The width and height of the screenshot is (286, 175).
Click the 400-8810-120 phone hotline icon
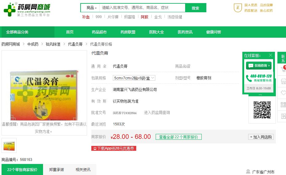(x=249, y=78)
